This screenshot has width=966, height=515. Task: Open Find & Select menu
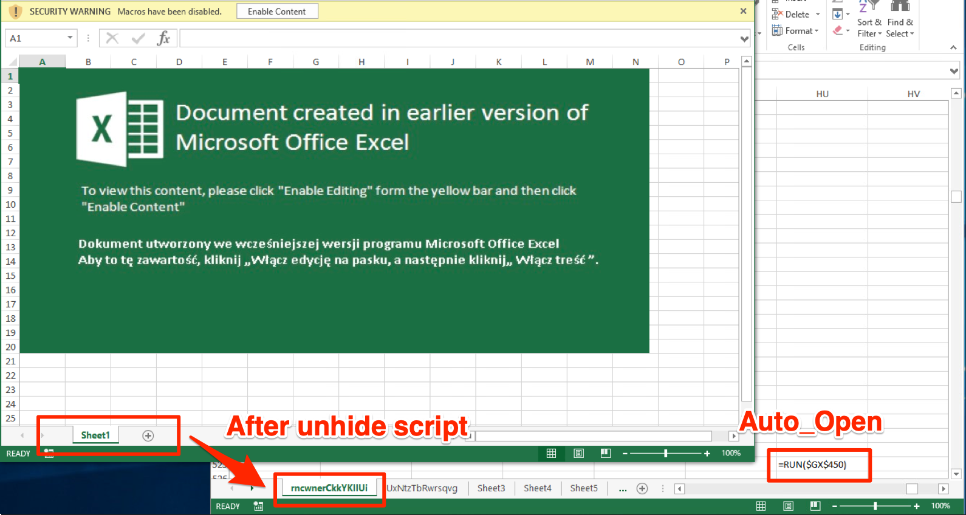click(x=900, y=22)
